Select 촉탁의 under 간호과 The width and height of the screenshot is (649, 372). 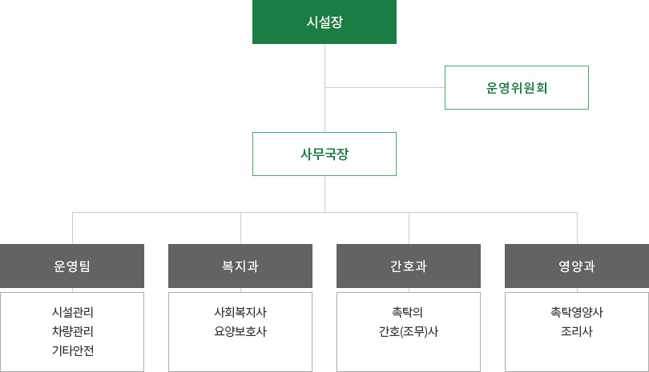pos(408,312)
